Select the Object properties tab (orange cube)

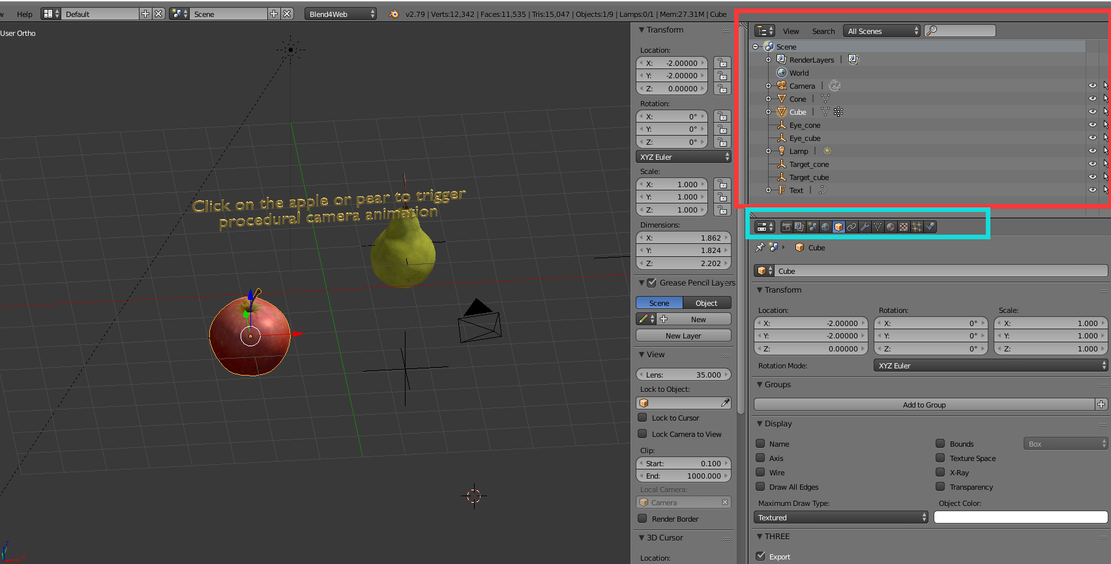pyautogui.click(x=838, y=227)
